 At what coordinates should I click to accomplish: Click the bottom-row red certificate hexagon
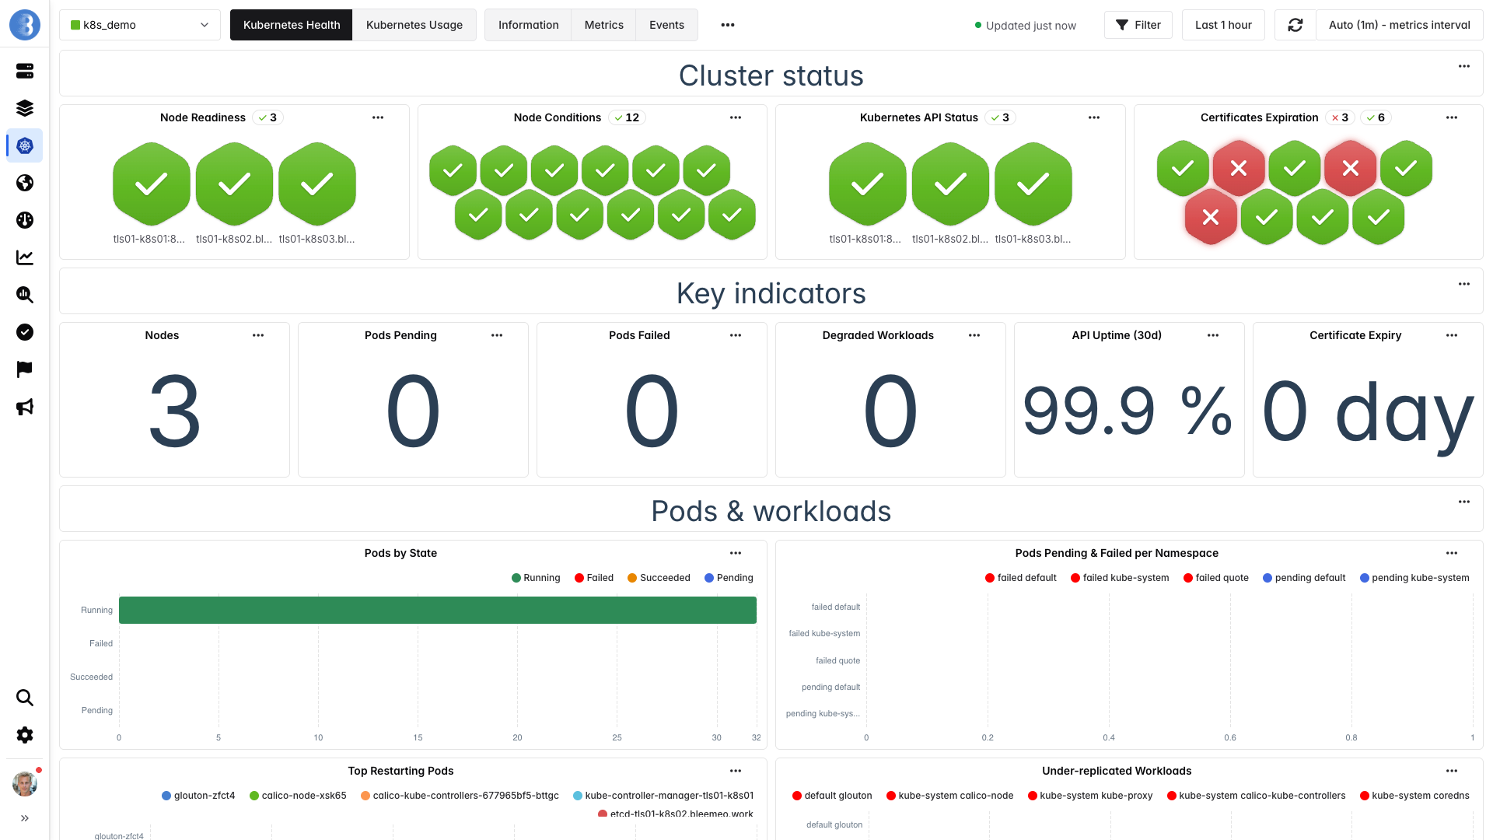(x=1211, y=217)
